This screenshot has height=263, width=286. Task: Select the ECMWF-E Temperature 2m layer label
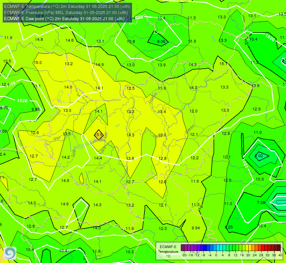pyautogui.click(x=67, y=6)
